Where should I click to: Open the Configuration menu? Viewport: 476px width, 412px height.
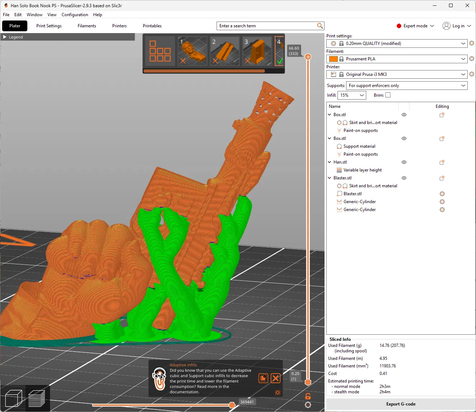coord(75,15)
